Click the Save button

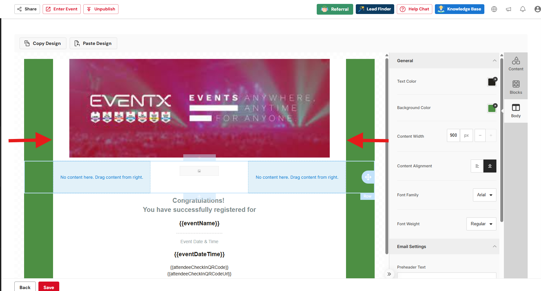tap(49, 287)
